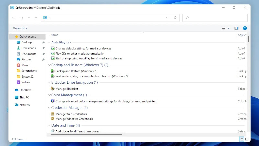Screen dimensions: 259x146
Task: Click the search box
Action: (x=215, y=18)
